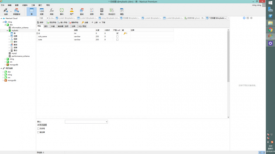Select the 表 table toolbar icon

tap(32, 12)
